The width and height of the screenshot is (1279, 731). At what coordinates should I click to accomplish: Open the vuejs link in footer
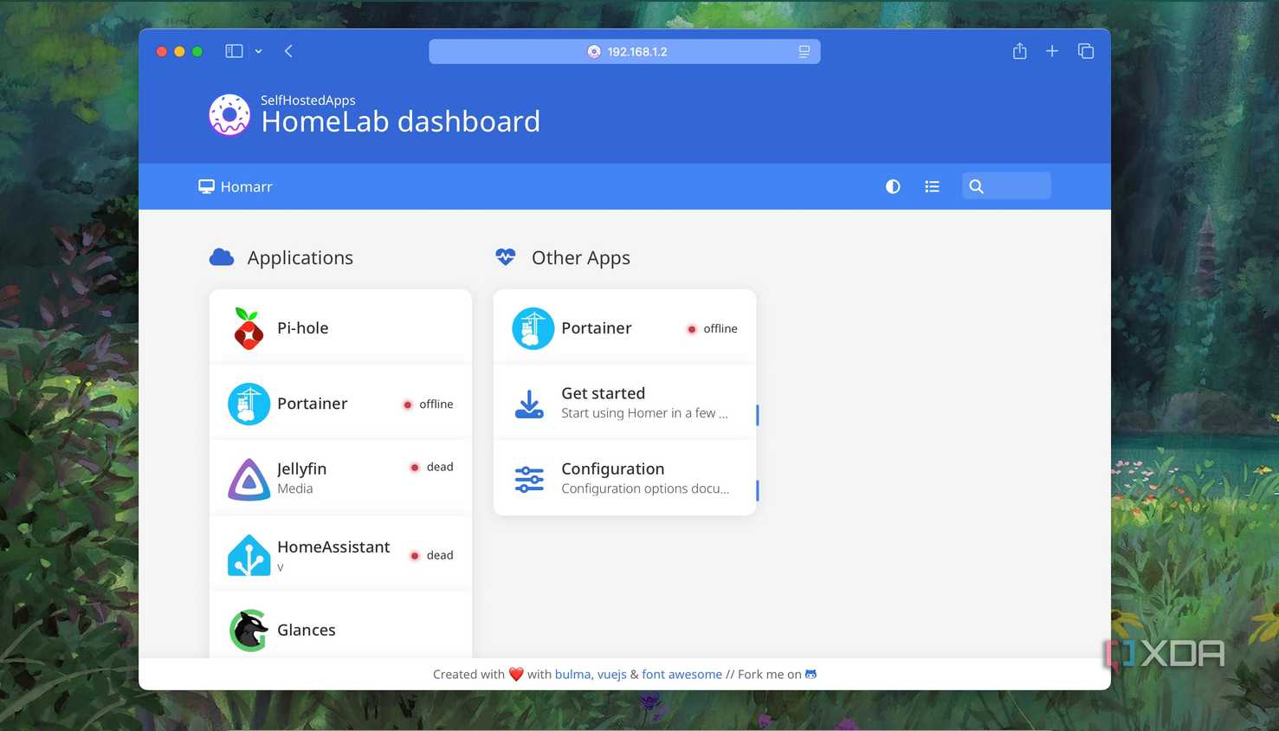coord(612,675)
